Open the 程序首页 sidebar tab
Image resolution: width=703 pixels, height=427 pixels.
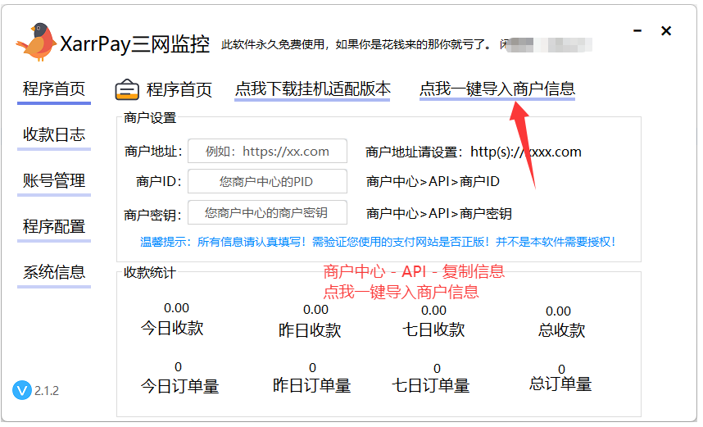point(54,89)
